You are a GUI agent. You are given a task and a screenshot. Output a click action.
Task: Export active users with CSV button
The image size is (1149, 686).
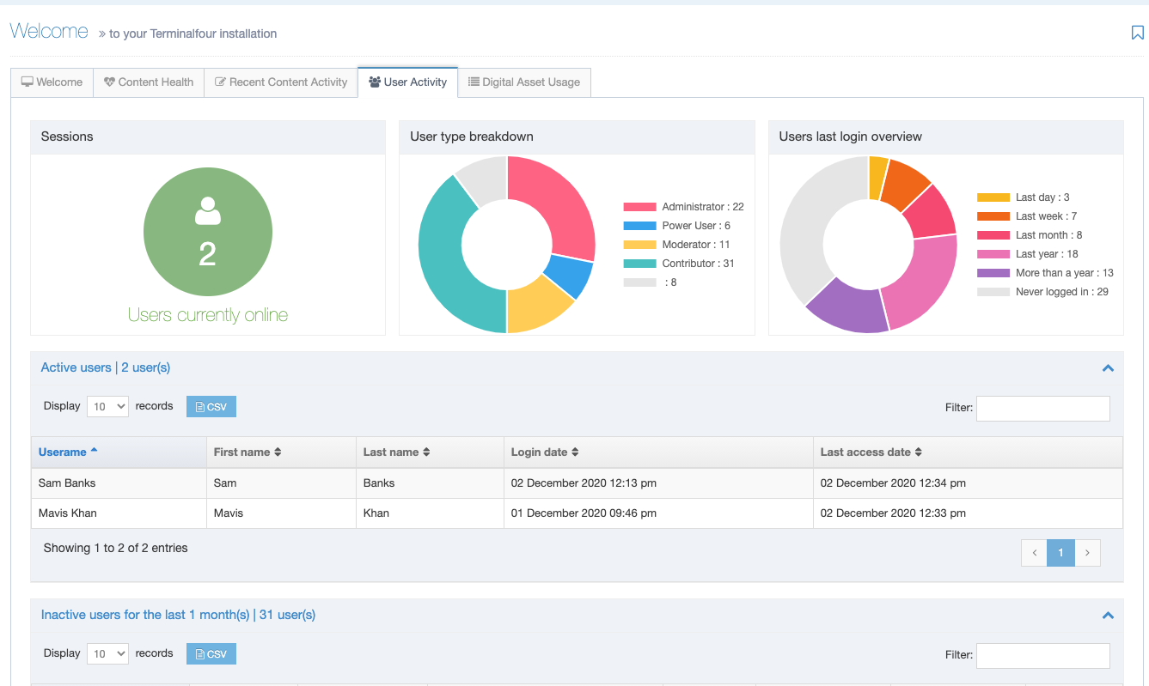[x=211, y=407]
